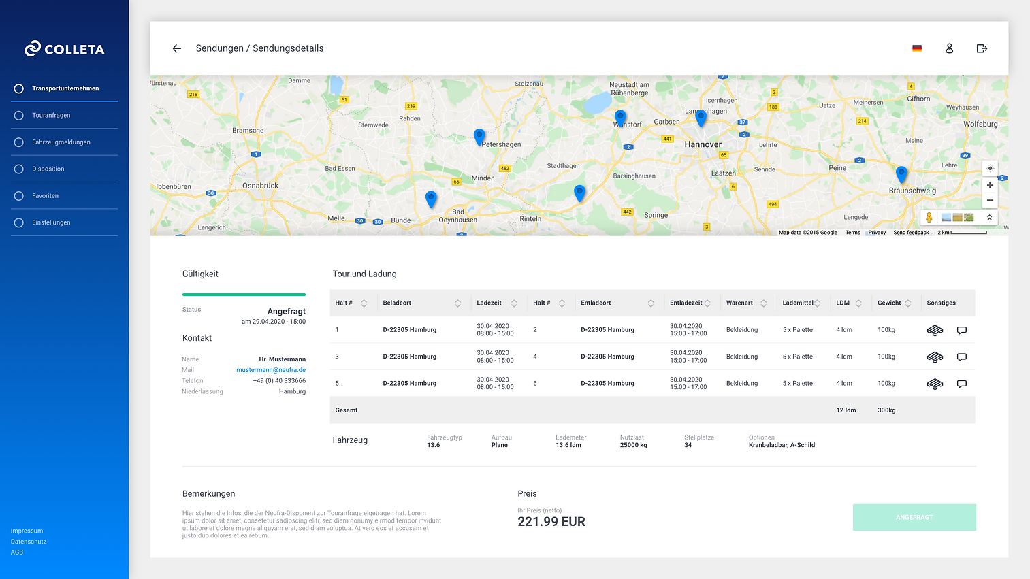Select the map pin at Braunschweig
Screen dimensions: 1030x579
901,174
